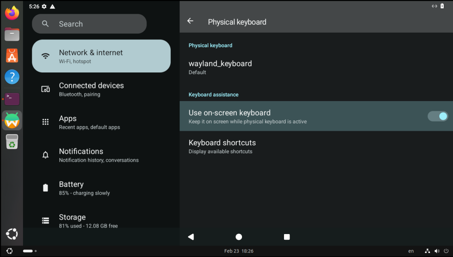Screen dimensions: 453x257
Task: Click the Battery icon in settings list
Action: 45,188
